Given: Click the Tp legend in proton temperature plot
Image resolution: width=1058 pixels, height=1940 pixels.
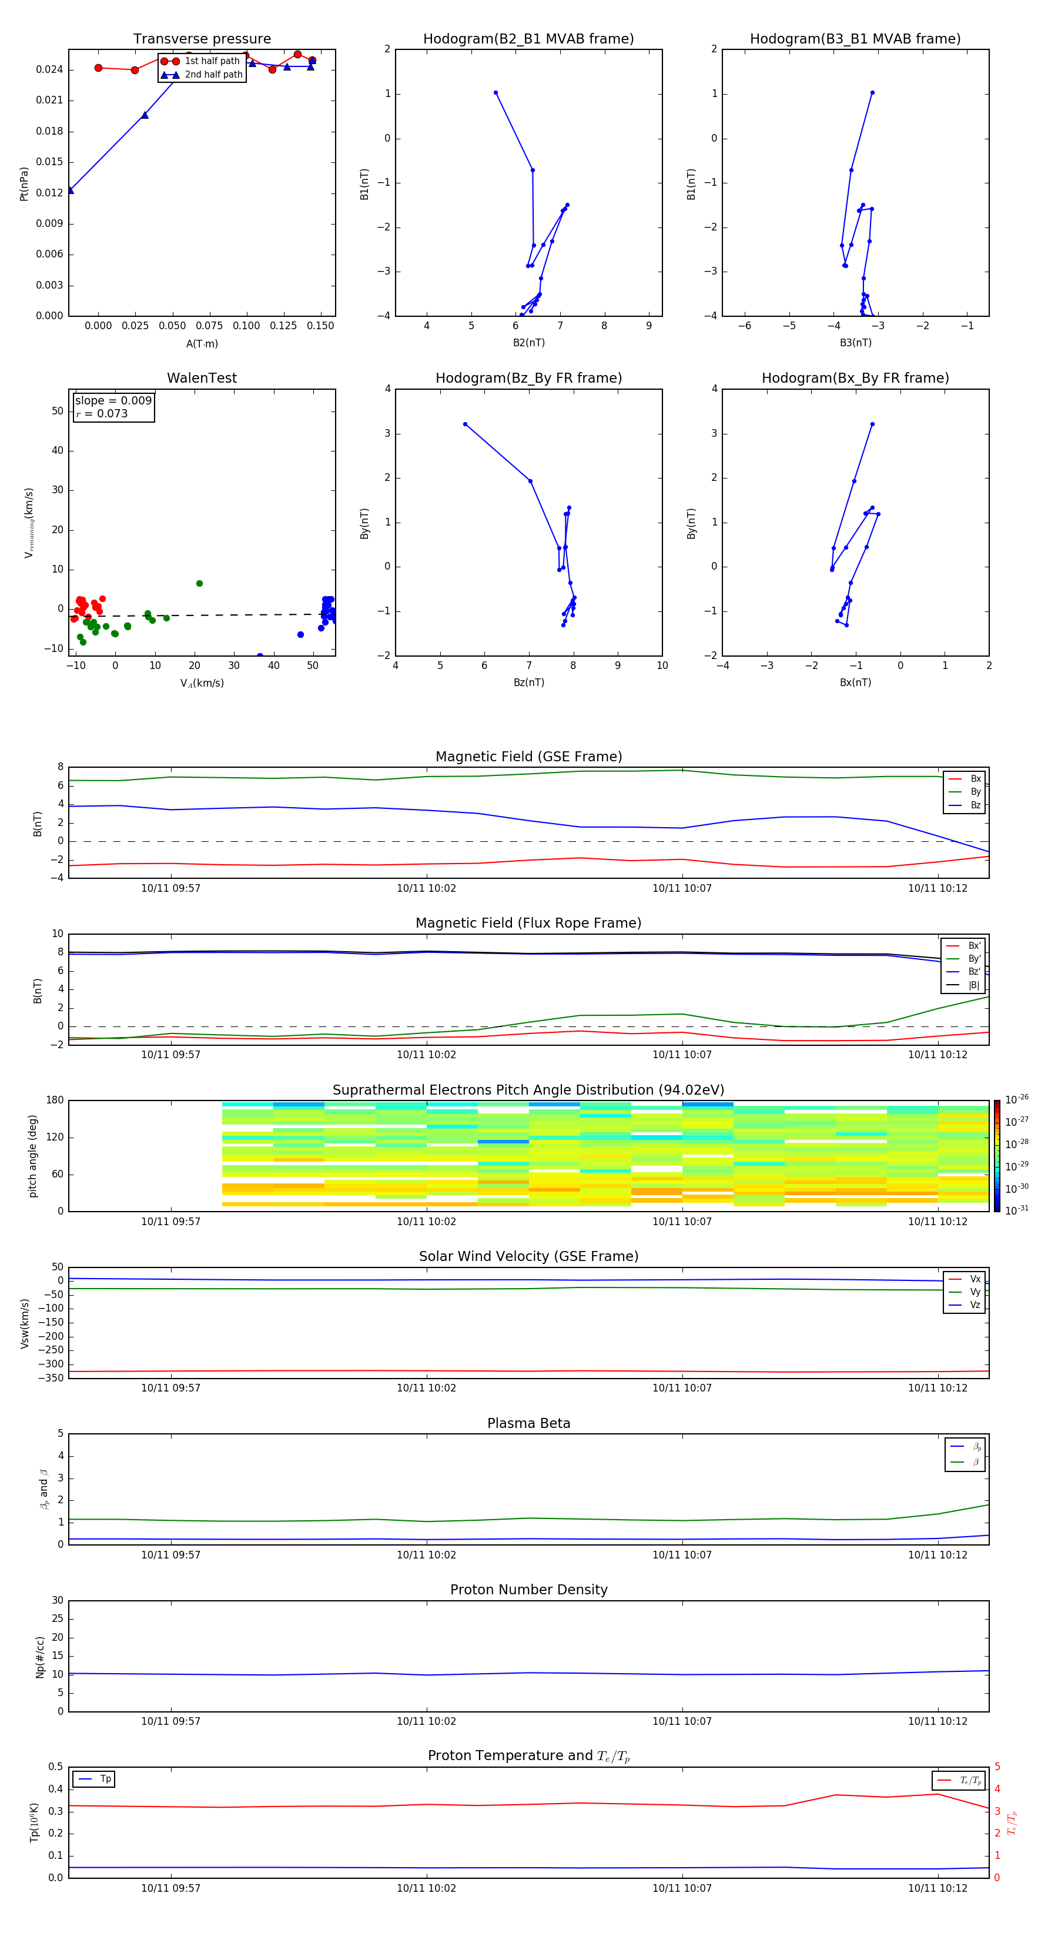Looking at the screenshot, I should 94,1779.
